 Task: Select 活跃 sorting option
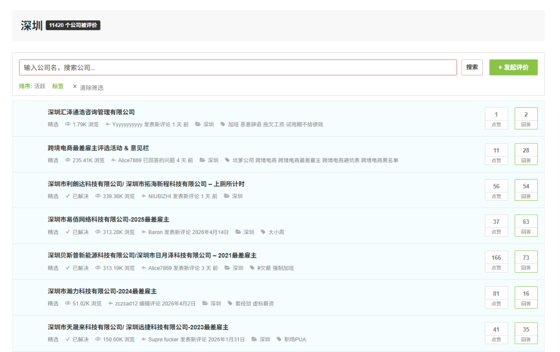[39, 86]
